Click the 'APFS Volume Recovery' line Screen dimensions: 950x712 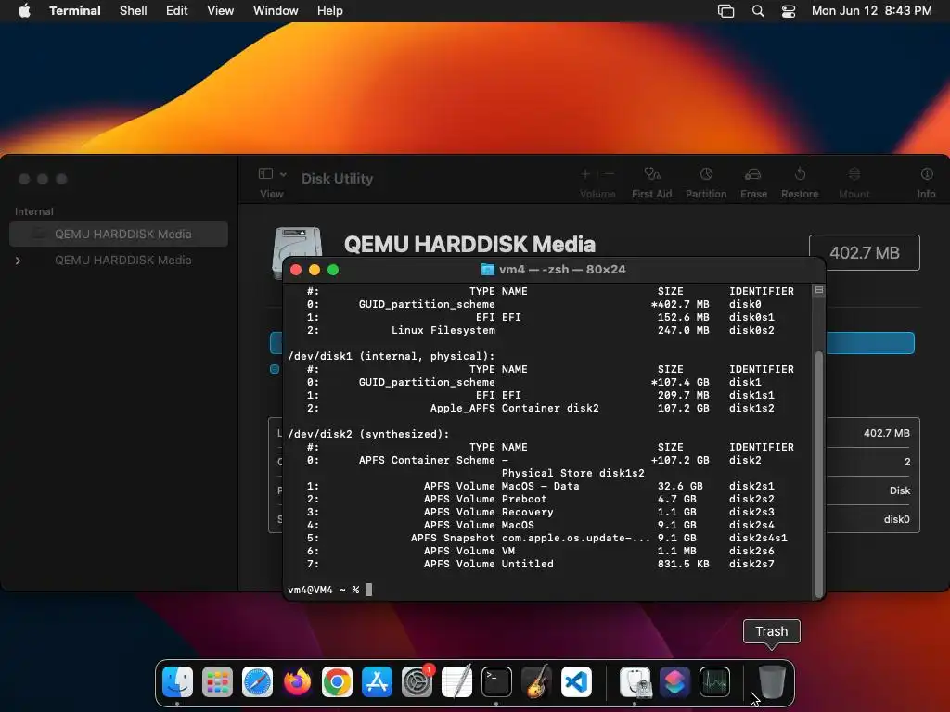click(541, 512)
